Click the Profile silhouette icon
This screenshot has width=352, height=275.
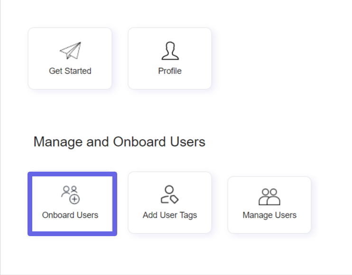(170, 51)
